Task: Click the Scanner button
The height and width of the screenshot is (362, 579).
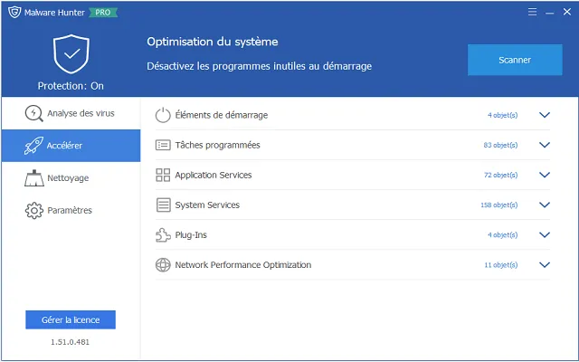Action: [x=515, y=60]
